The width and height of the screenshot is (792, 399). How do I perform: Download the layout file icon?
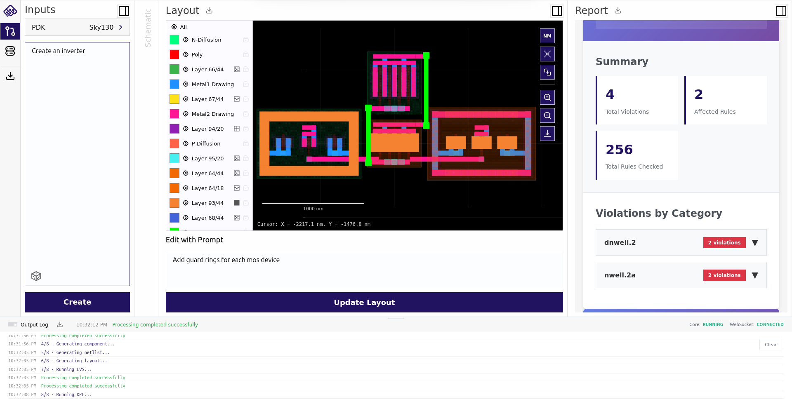209,10
